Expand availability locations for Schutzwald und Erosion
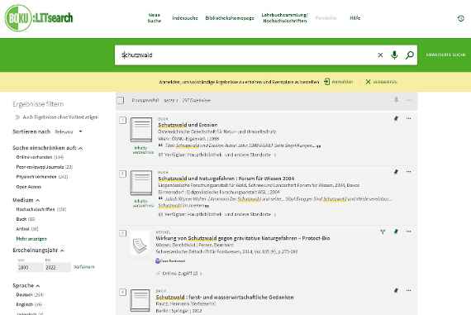 [x=216, y=155]
